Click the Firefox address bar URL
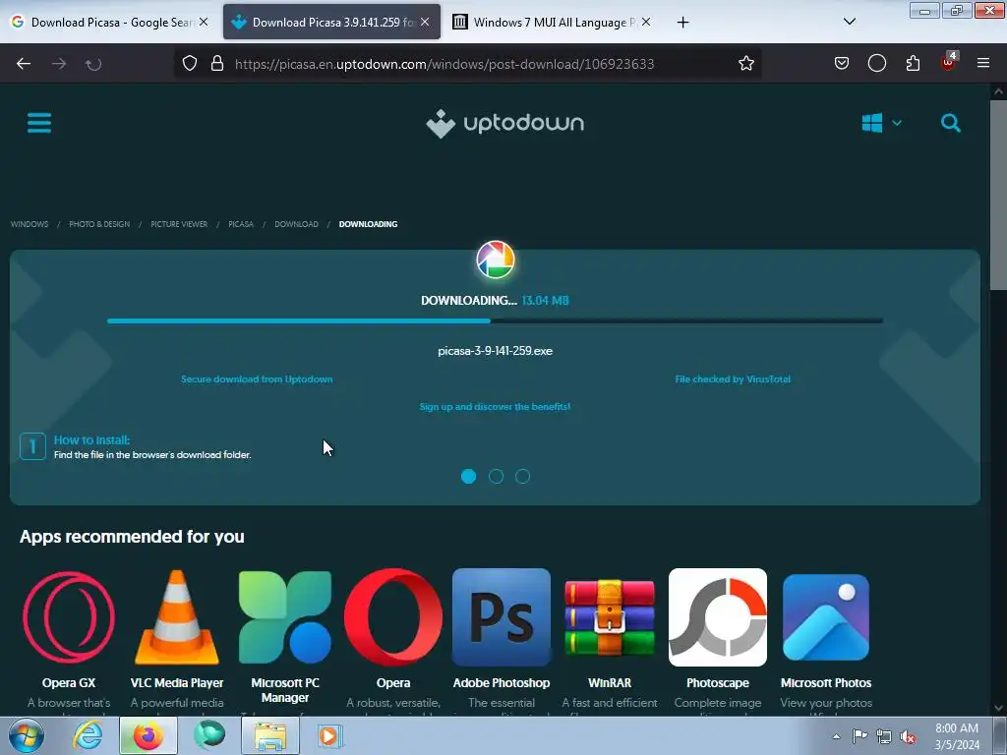Viewport: 1007px width, 755px height. pos(444,64)
